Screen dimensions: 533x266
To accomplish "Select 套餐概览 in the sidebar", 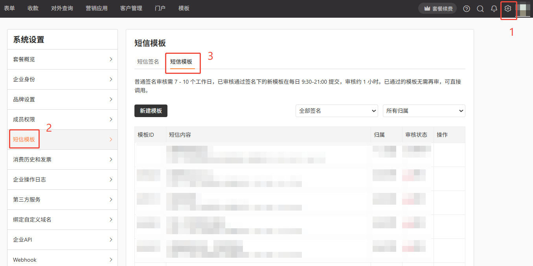I will (x=62, y=59).
